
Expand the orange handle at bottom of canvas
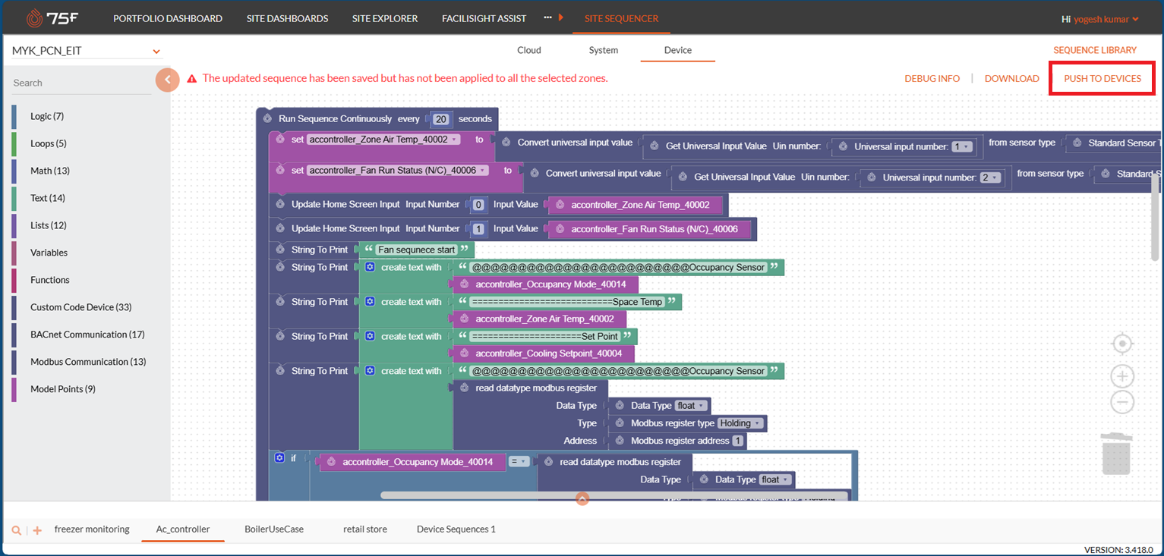582,498
